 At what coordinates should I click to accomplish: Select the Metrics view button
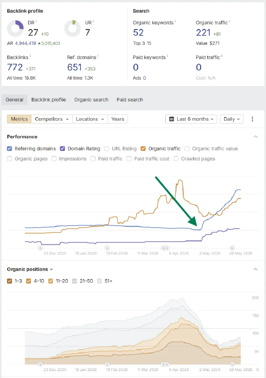[19, 119]
